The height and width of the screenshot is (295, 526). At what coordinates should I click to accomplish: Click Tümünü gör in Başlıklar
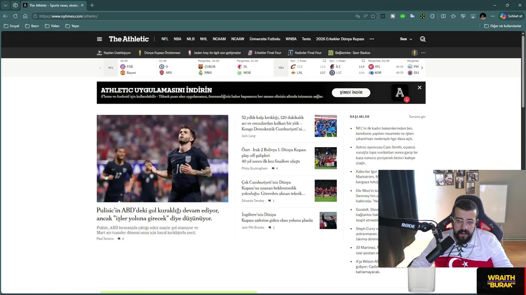tap(417, 117)
